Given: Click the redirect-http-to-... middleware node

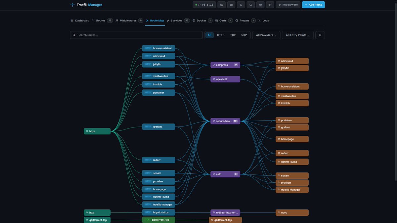Looking at the screenshot, I should click(x=225, y=213).
